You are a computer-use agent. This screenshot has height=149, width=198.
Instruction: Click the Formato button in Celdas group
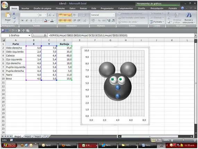[x=157, y=22]
